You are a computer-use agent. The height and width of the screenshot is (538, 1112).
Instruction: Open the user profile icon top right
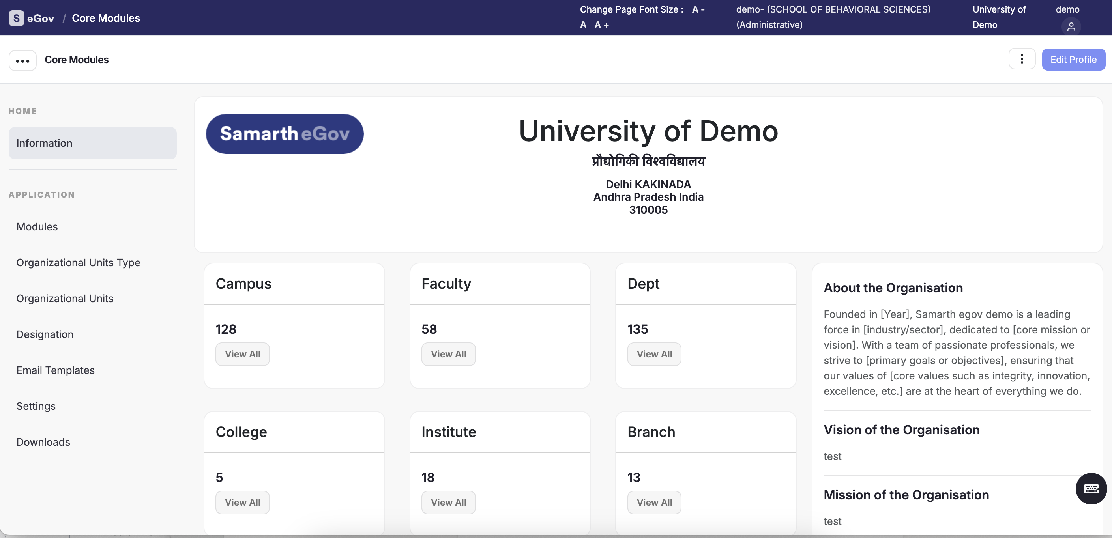1072,27
